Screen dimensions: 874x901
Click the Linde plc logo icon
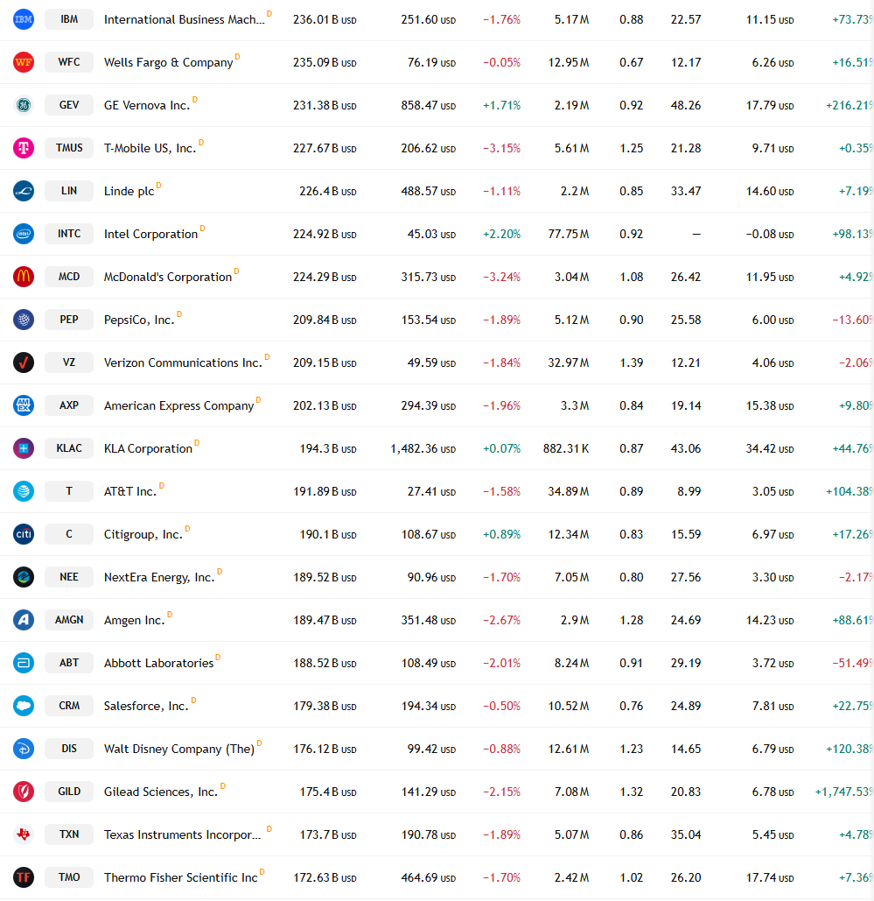tap(24, 191)
